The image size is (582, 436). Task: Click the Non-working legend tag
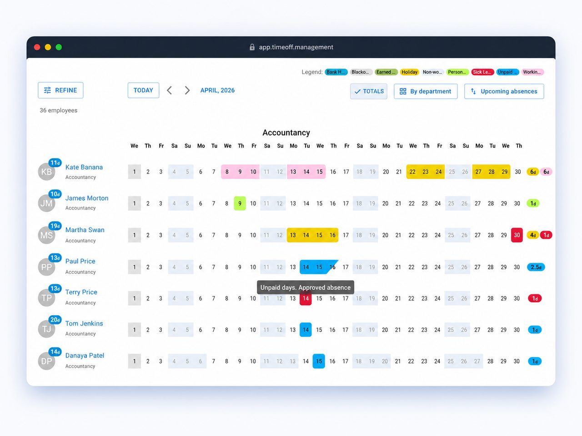[432, 72]
